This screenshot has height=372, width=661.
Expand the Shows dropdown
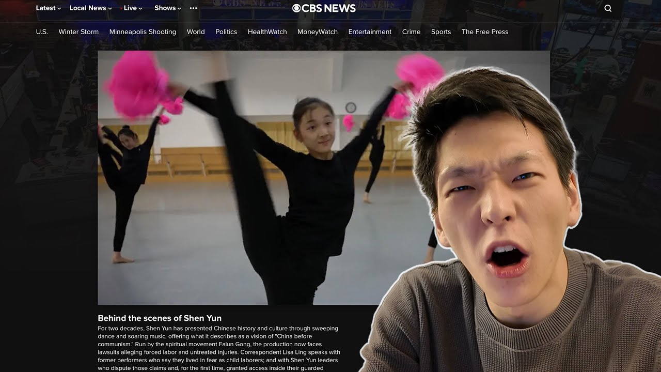168,8
